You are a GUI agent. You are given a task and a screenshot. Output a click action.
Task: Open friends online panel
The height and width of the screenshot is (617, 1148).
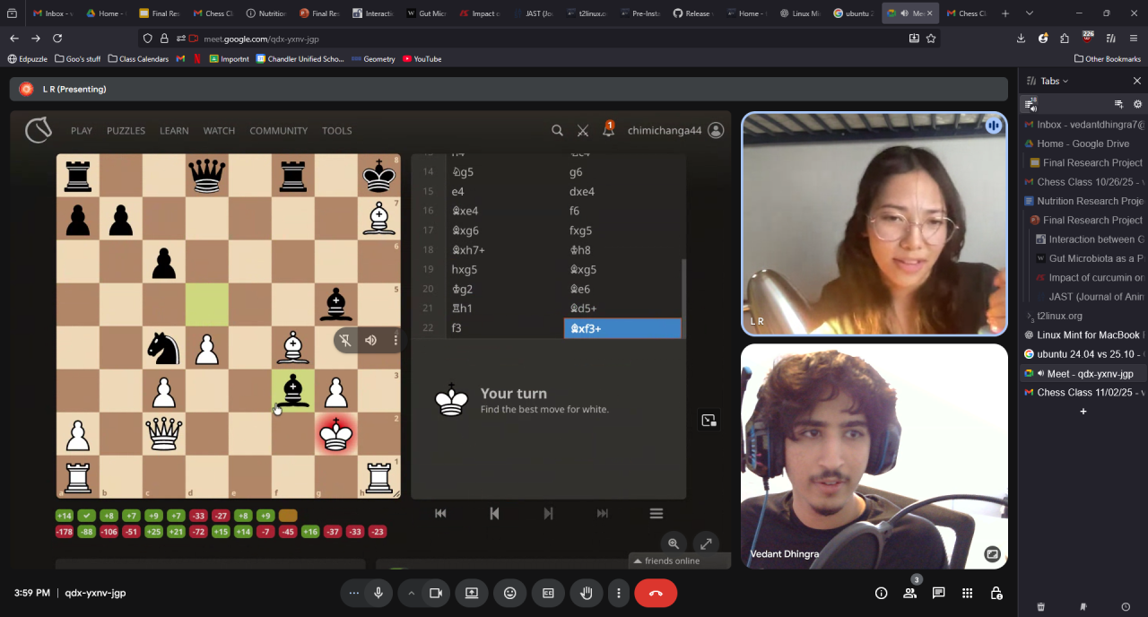(679, 561)
